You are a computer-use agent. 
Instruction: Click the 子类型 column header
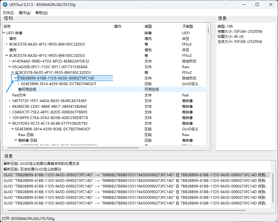pyautogui.click(x=187, y=26)
